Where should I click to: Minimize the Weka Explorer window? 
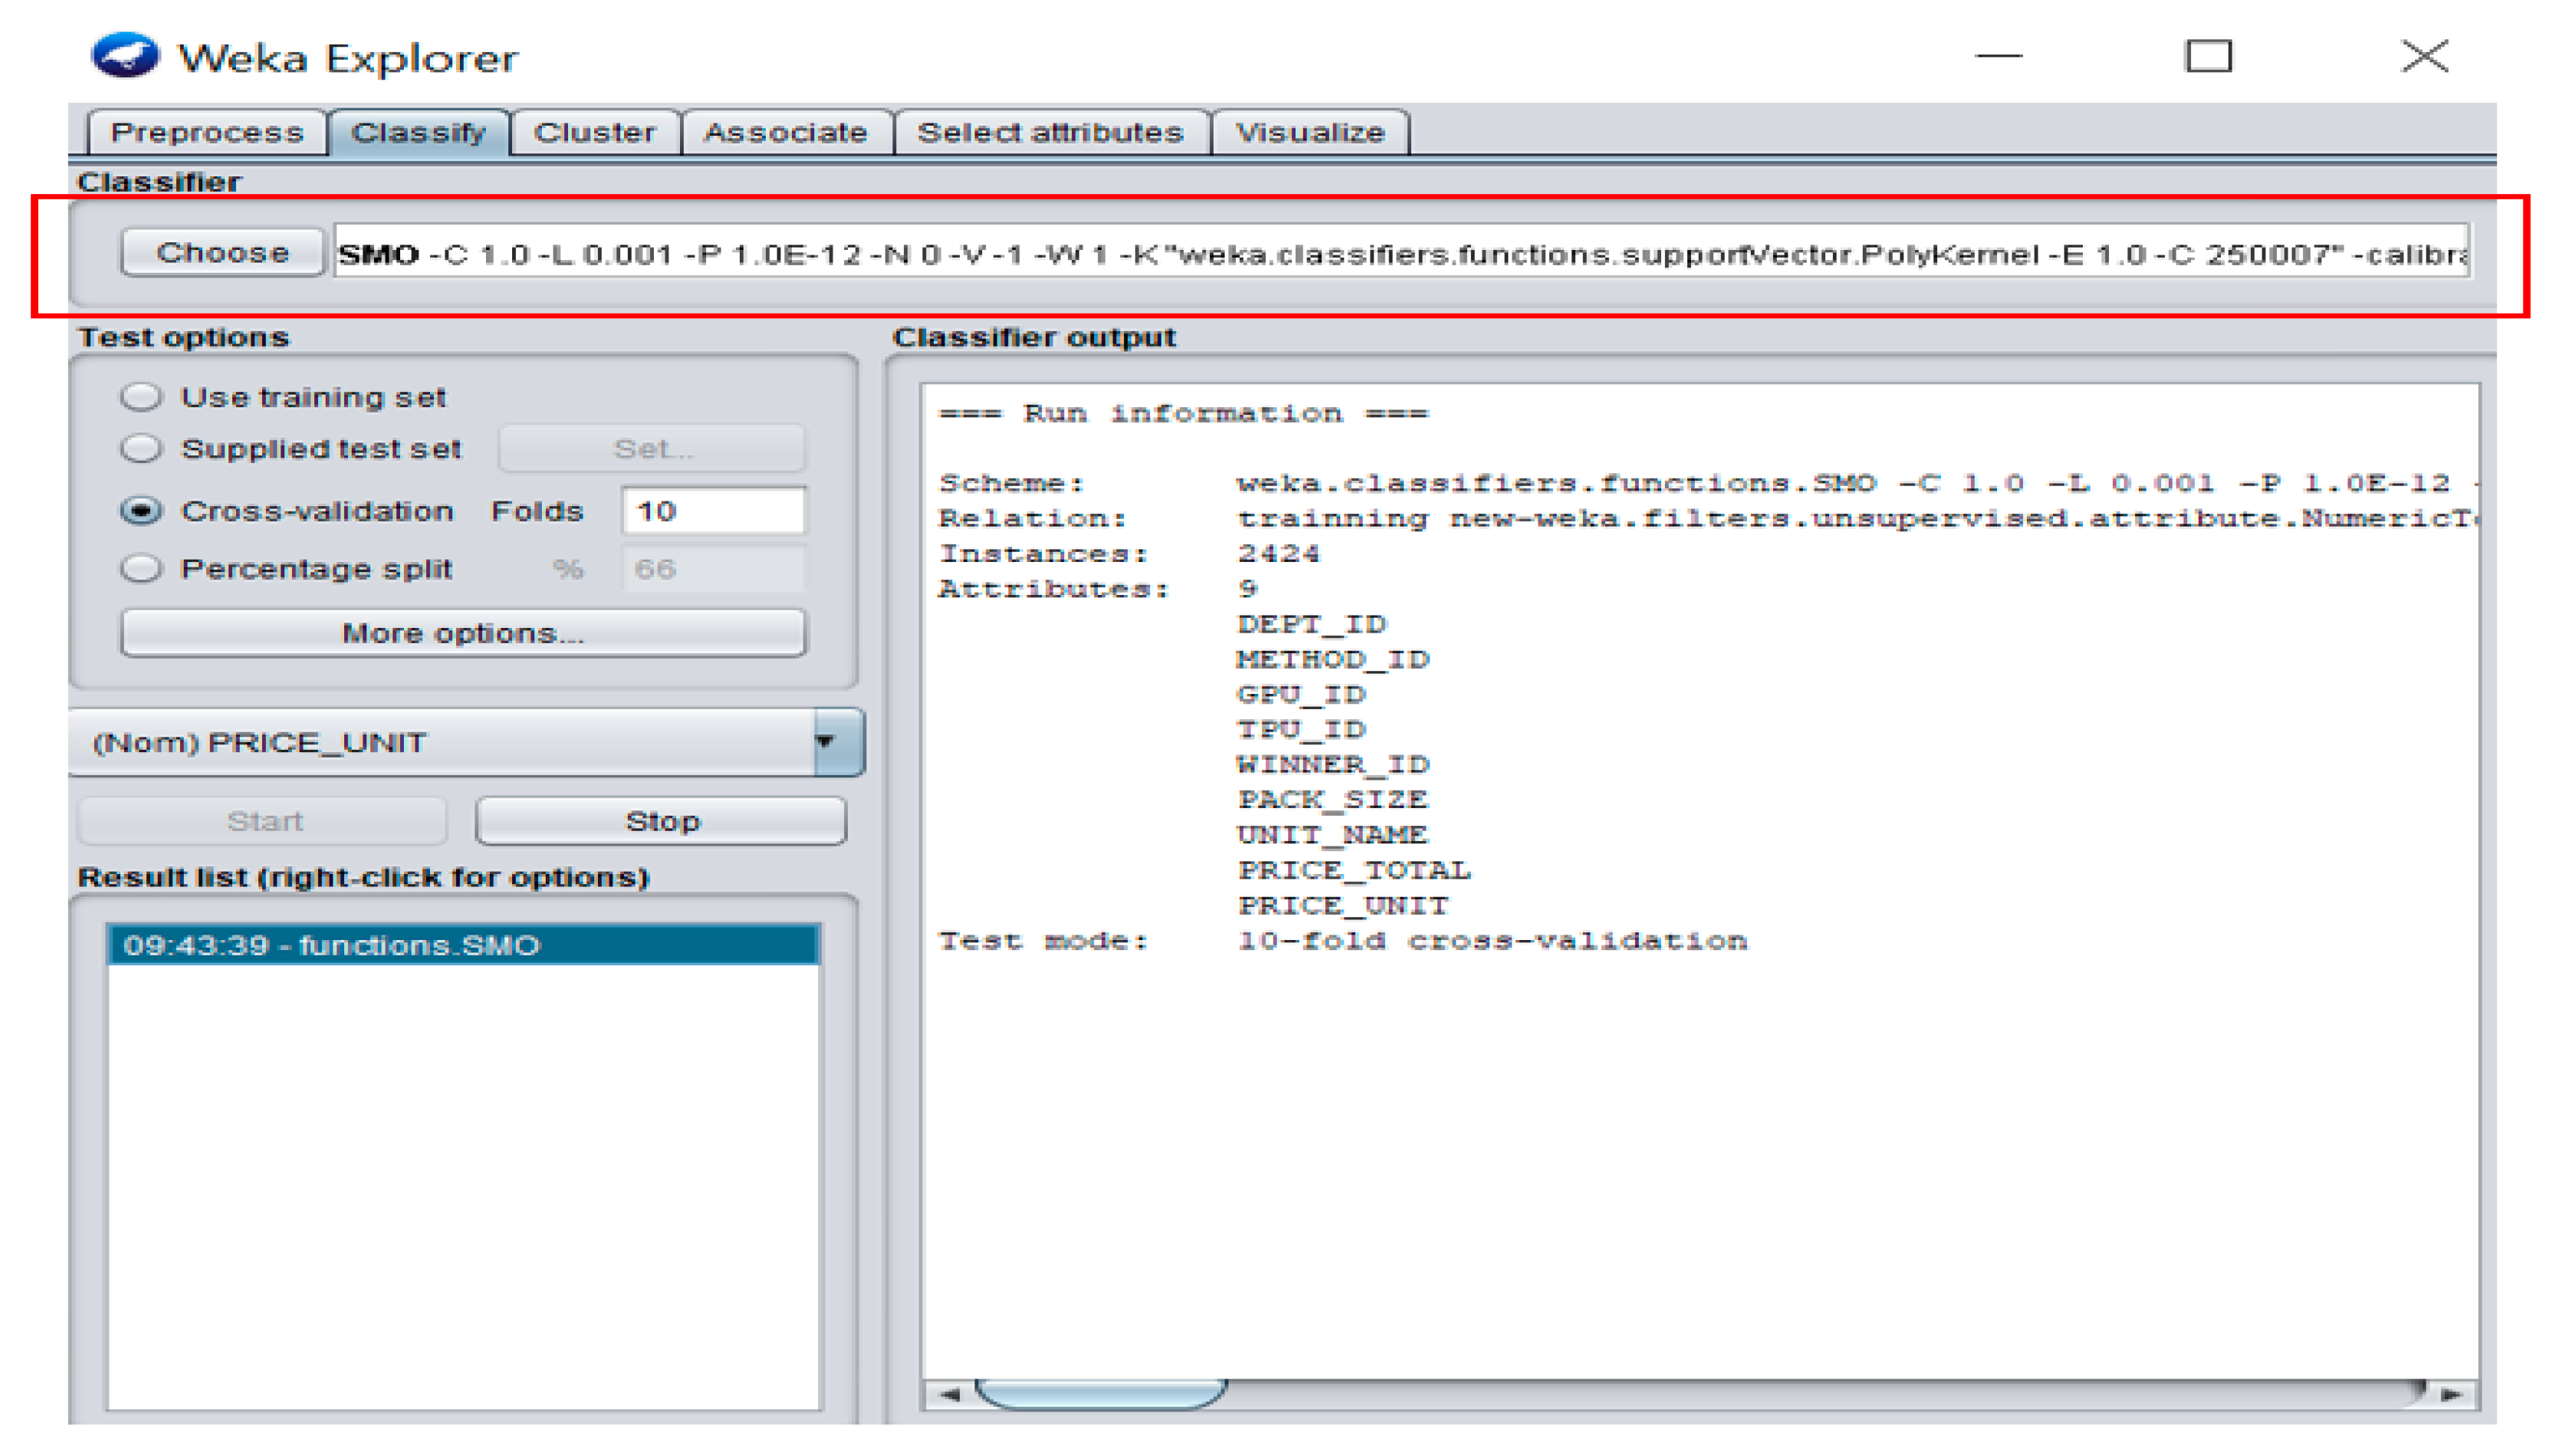click(1999, 56)
